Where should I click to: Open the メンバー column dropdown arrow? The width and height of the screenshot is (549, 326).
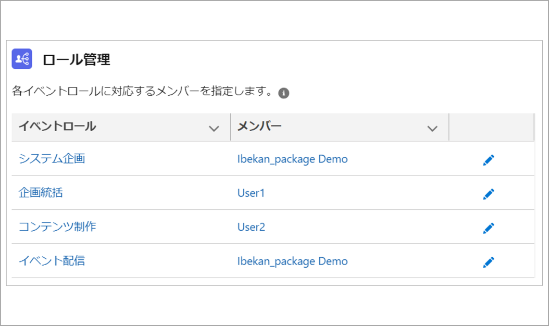coord(432,128)
